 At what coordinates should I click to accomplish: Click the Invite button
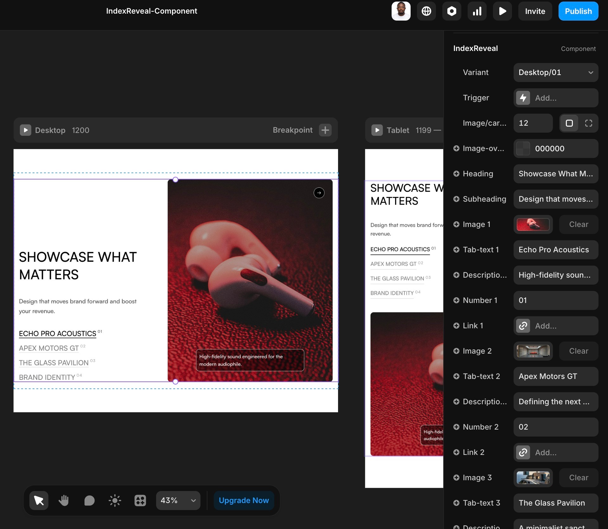click(x=535, y=11)
